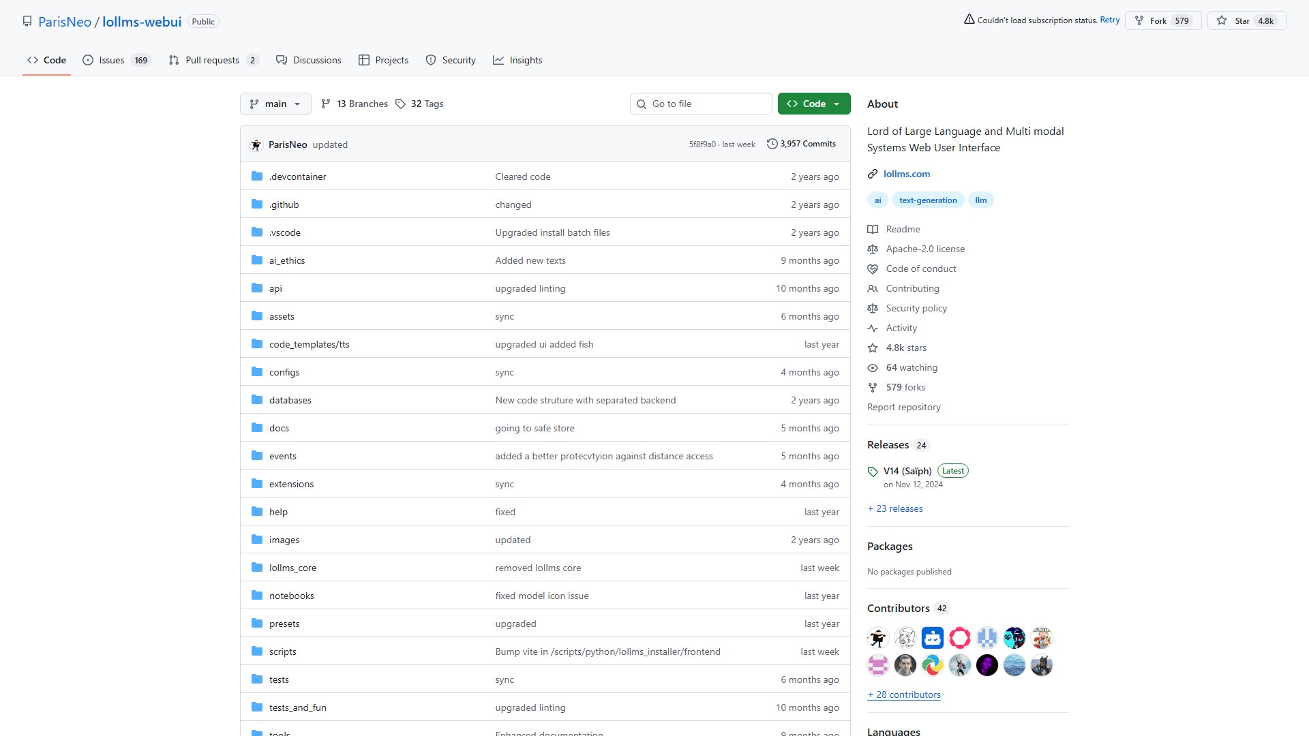Screen dimensions: 1309x736
Task: Open the .devcontainer folder icon
Action: pos(257,177)
